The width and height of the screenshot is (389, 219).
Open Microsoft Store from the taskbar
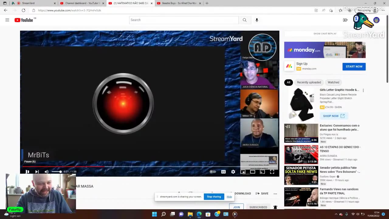click(208, 214)
